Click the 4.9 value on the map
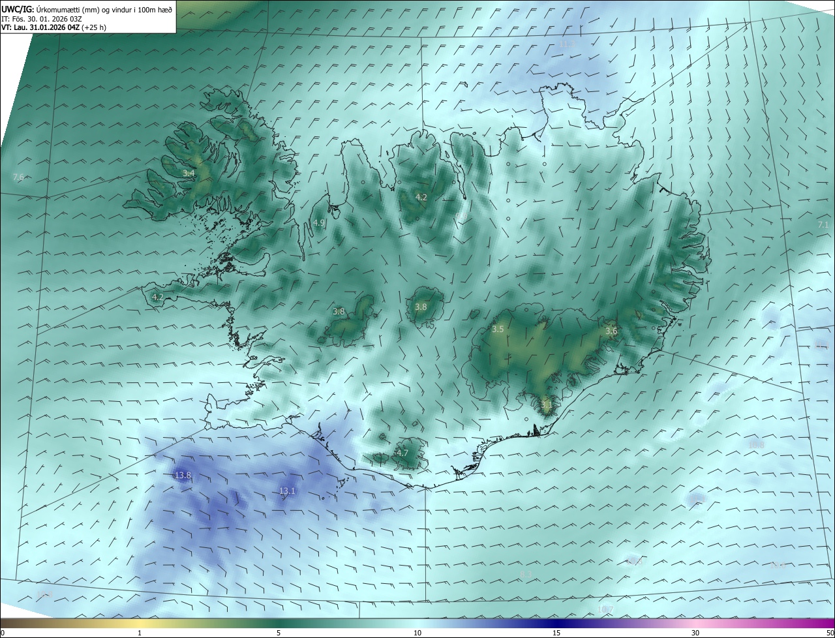Screen dimensions: 835x638 coord(319,223)
